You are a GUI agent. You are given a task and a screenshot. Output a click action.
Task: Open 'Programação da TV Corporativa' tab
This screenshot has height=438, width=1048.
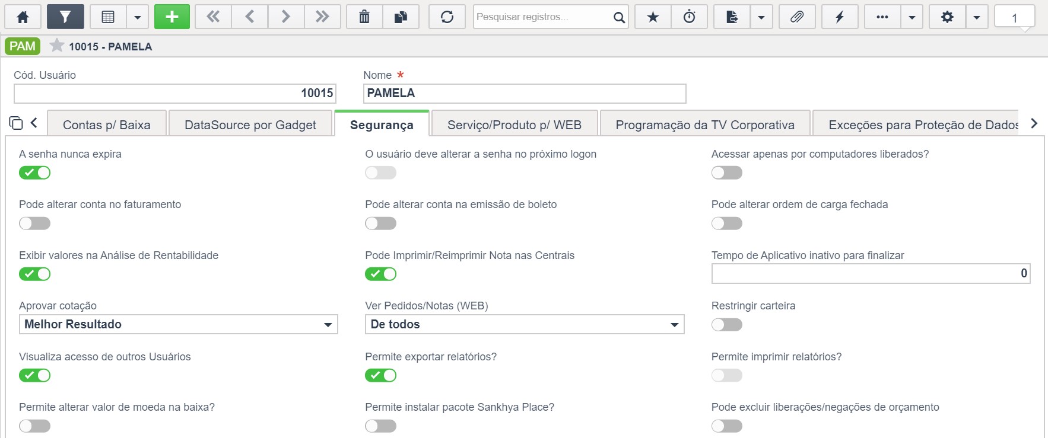click(705, 124)
